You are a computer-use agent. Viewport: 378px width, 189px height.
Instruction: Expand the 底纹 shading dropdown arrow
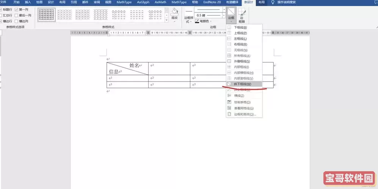coord(174,22)
